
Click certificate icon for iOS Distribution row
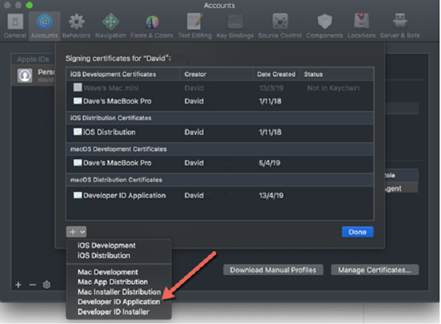click(77, 131)
